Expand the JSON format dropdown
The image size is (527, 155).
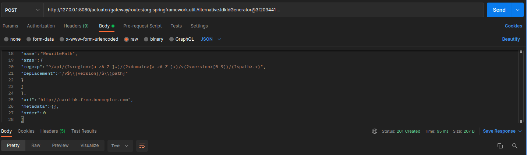pyautogui.click(x=211, y=39)
